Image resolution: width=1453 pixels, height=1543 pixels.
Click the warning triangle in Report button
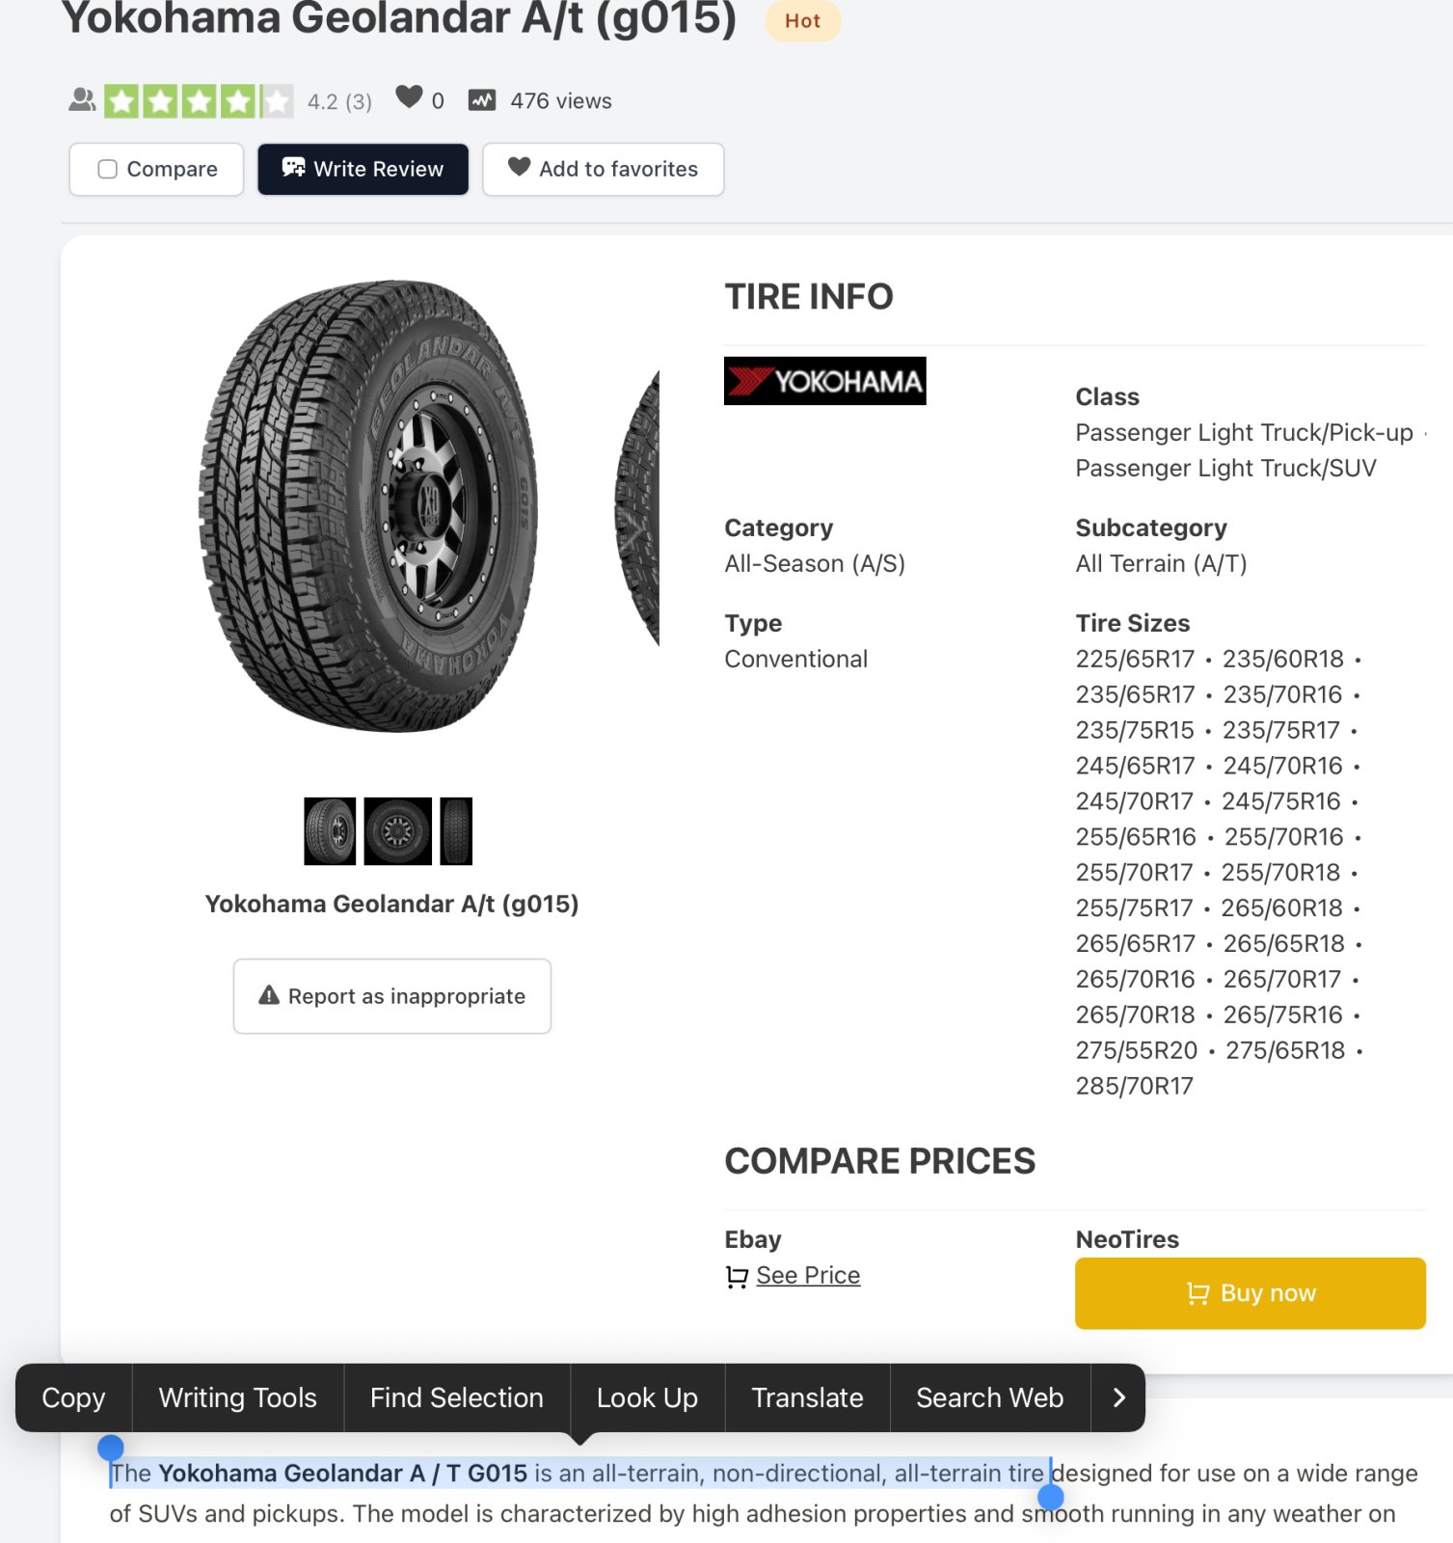pos(269,995)
